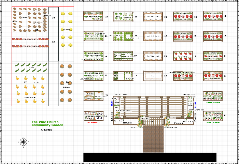Select raised bed number 10
Image resolution: width=239 pixels, height=164 pixels.
[183, 16]
